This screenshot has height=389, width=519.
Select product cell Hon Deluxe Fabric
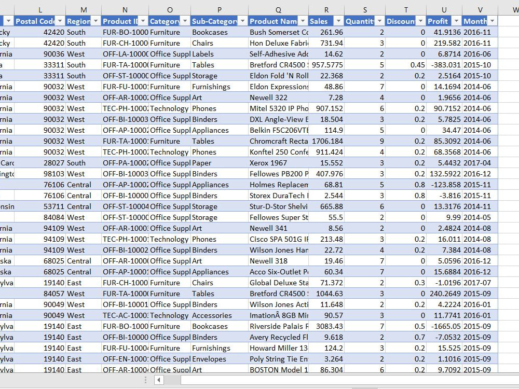tap(278, 43)
